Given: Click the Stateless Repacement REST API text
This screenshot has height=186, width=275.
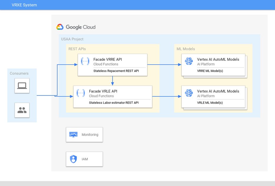Looking at the screenshot, I should [x=116, y=71].
